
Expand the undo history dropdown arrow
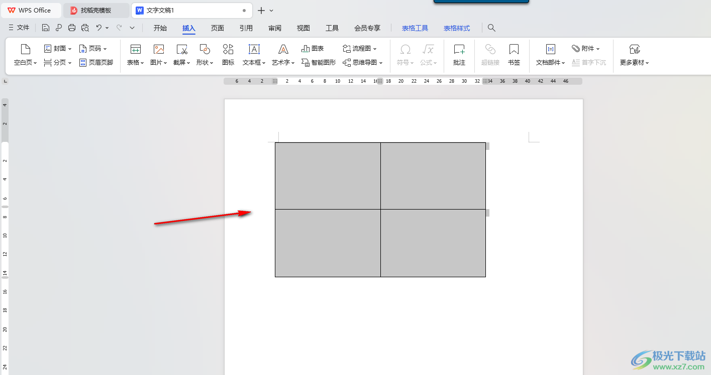[x=107, y=28]
